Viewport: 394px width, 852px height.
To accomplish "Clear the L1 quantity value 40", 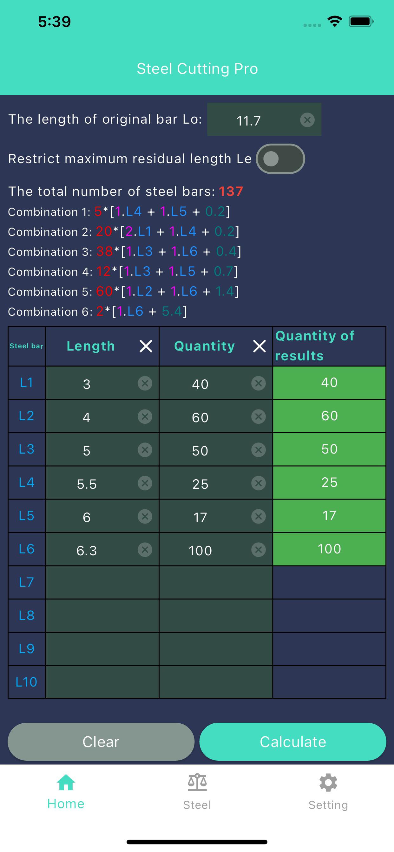I will (x=259, y=383).
